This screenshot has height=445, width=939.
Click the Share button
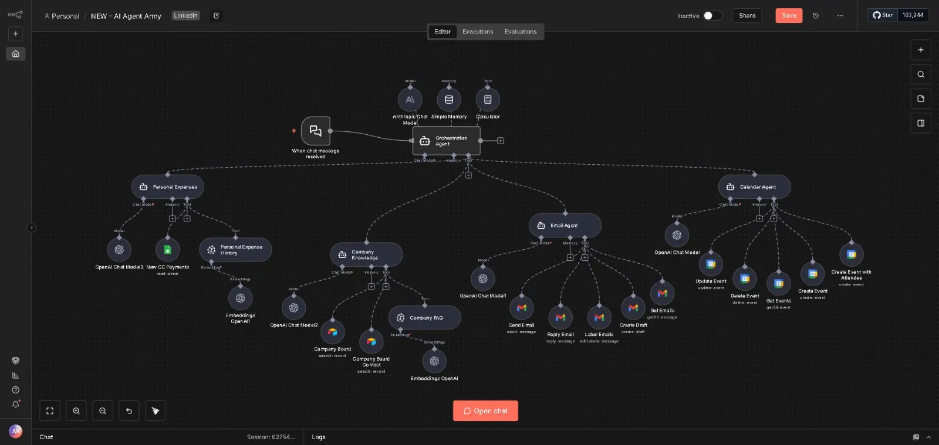(x=747, y=16)
